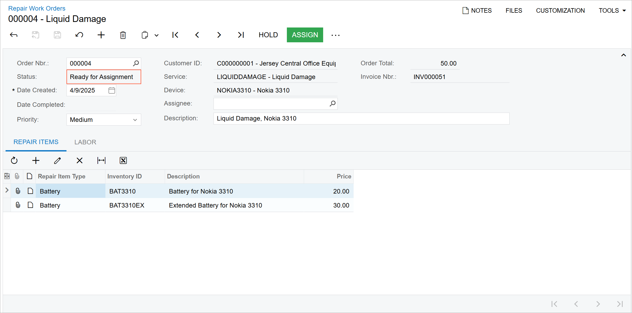
Task: Switch to the LABOR tab
Action: click(85, 142)
